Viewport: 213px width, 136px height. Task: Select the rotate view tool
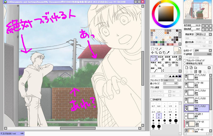(160, 53)
